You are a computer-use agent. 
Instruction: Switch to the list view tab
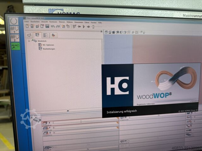click(x=45, y=35)
